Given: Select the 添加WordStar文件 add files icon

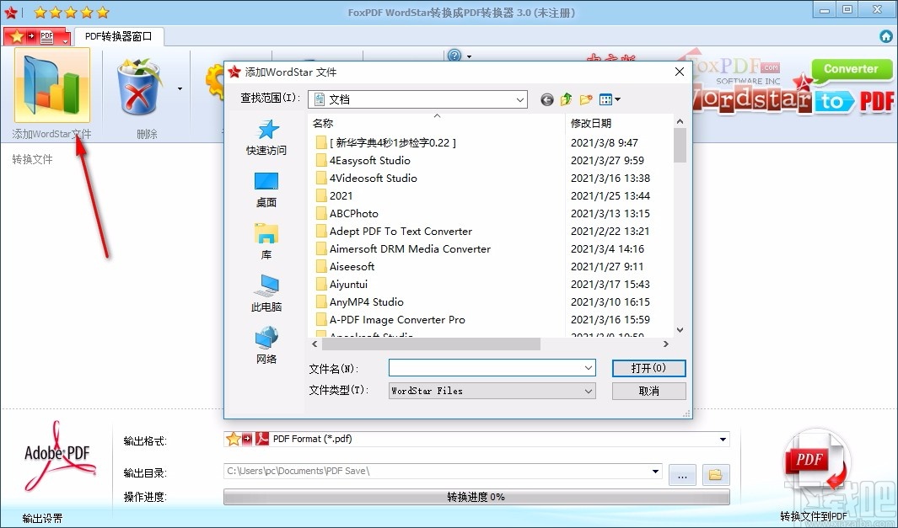Looking at the screenshot, I should point(52,84).
